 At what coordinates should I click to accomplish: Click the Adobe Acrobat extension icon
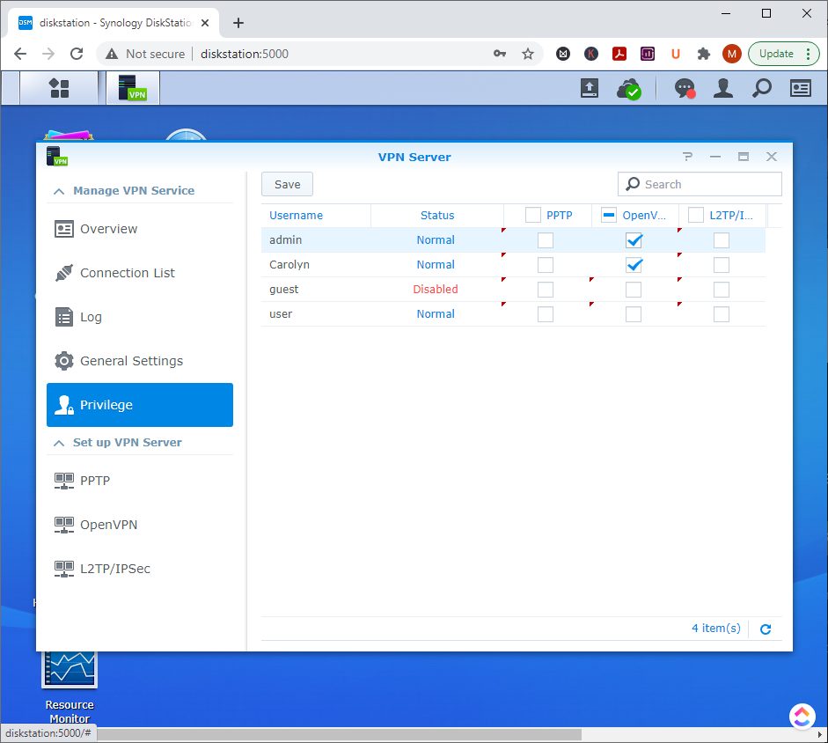(619, 54)
